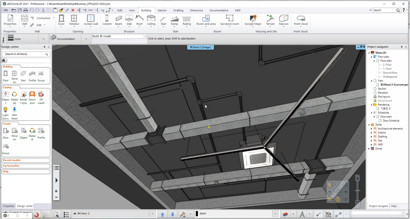410x219 pixels.
Task: Collapse the Schedules node
Action: [x=372, y=113]
